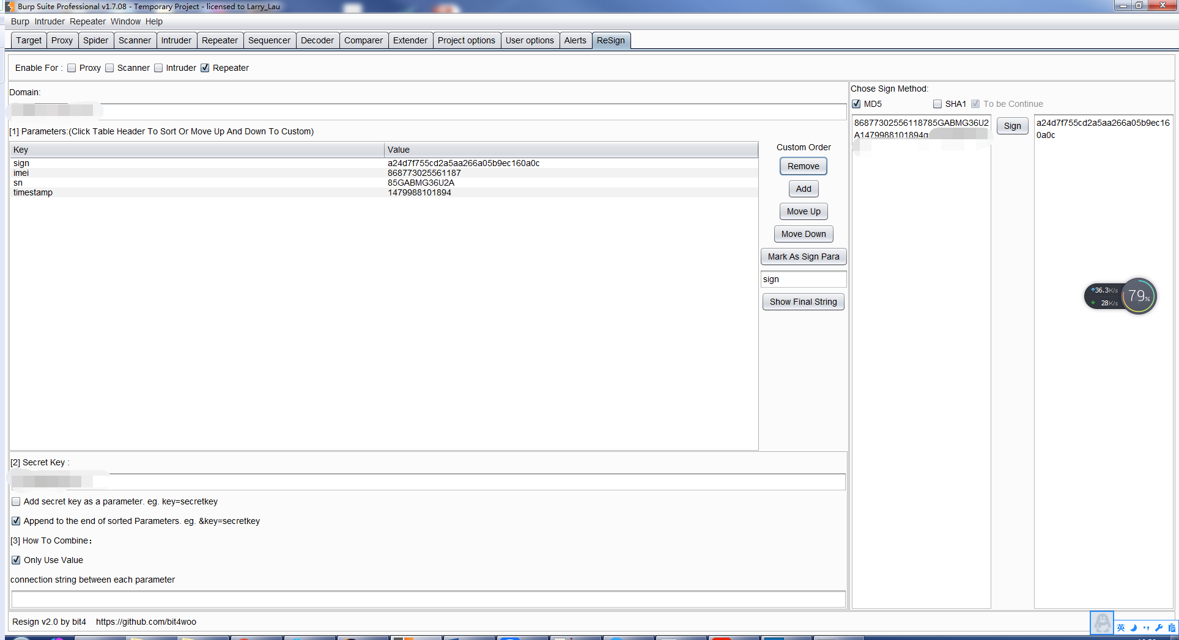
Task: Switch to the Repeater tab
Action: click(220, 40)
